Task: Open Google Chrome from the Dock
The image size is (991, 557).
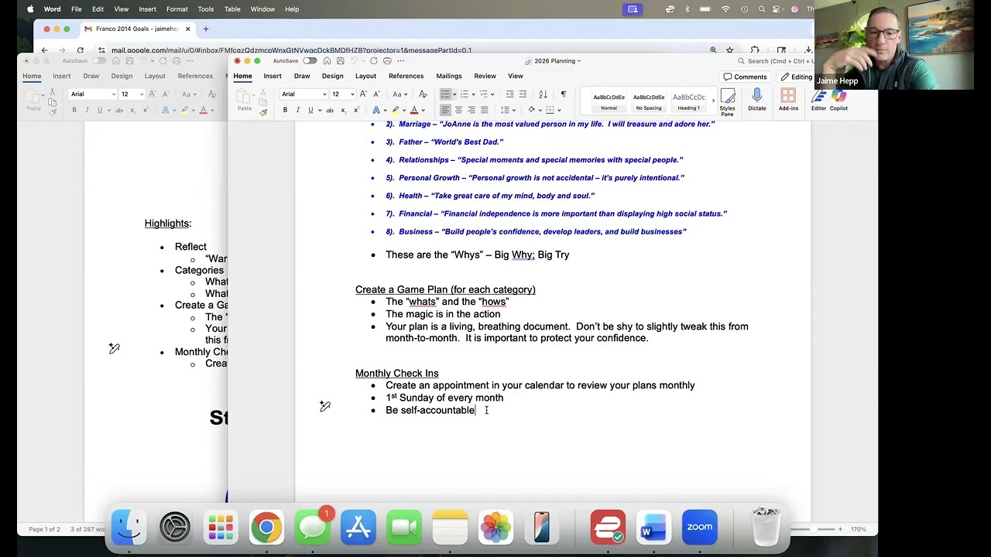Action: pyautogui.click(x=266, y=528)
